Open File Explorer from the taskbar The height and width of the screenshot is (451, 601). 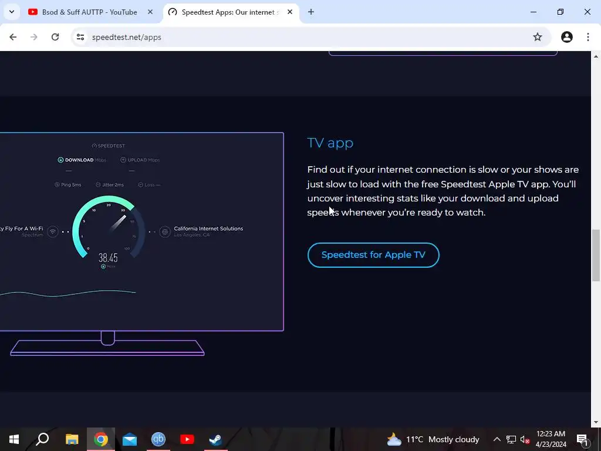[x=72, y=439]
